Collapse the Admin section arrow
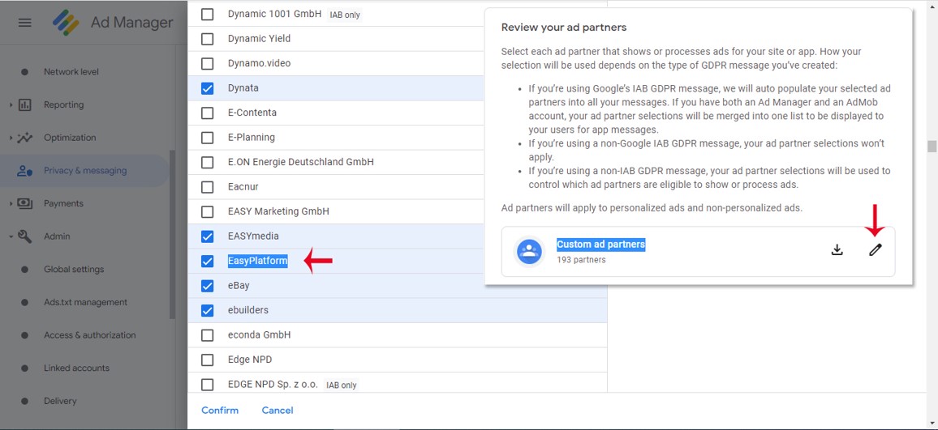This screenshot has height=430, width=938. tap(11, 236)
